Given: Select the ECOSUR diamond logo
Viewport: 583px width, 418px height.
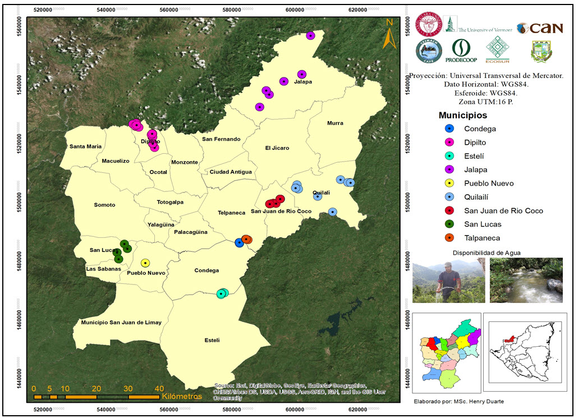Looking at the screenshot, I should [499, 49].
